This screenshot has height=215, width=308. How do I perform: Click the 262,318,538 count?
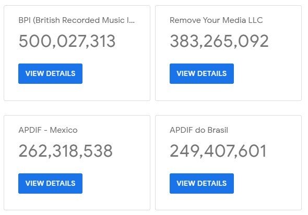[66, 151]
